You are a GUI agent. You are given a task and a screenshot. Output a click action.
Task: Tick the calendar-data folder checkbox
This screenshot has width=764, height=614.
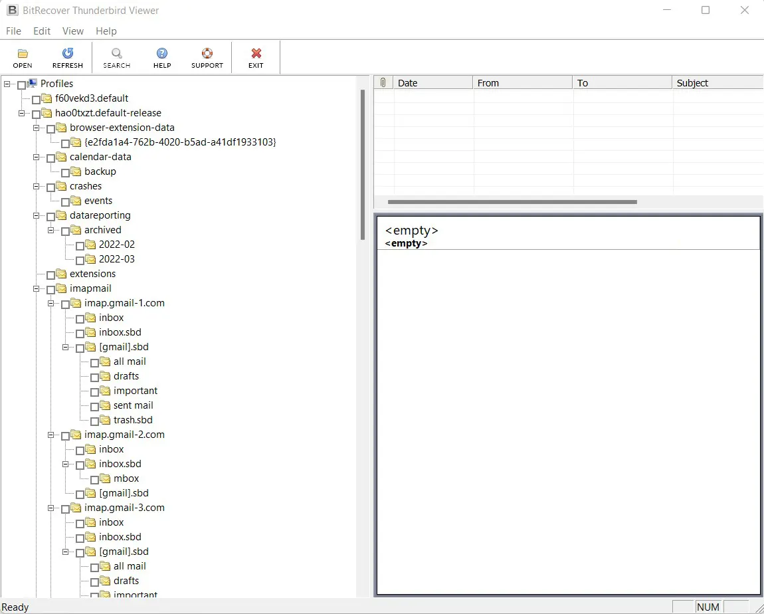[x=51, y=157]
